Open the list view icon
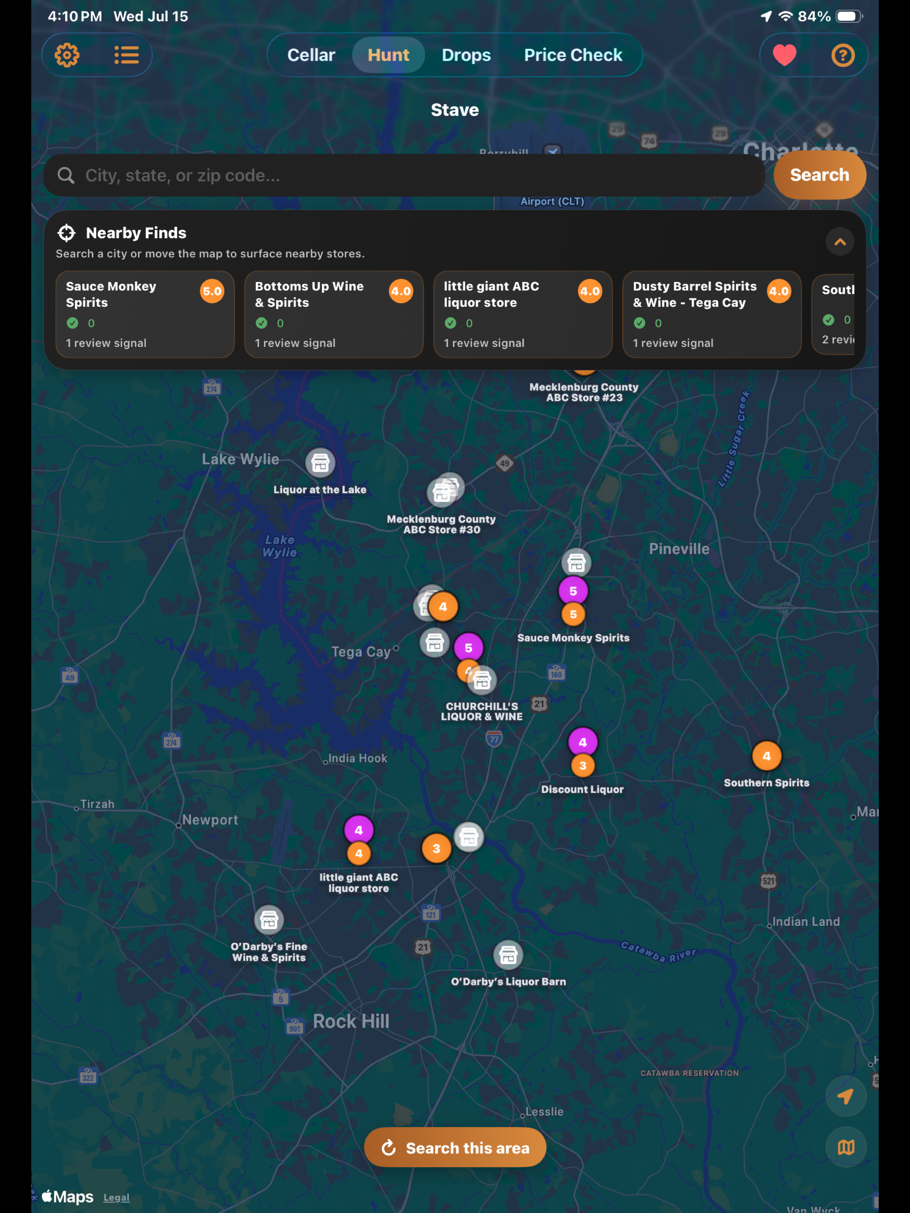This screenshot has height=1213, width=910. click(x=126, y=55)
